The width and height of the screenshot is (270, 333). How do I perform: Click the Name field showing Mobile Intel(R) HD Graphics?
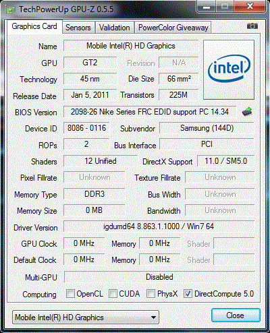pyautogui.click(x=131, y=46)
